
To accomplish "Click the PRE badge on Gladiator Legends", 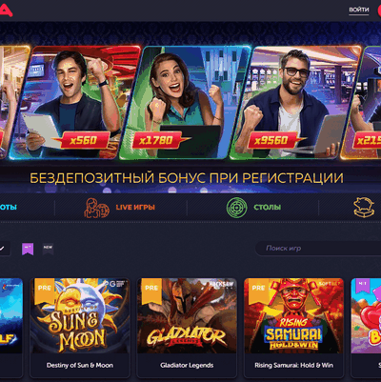I will (x=151, y=291).
